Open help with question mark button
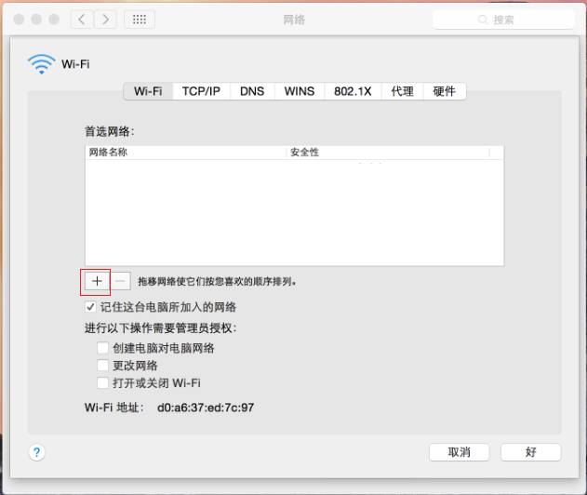Viewport: 587px width, 495px height. pos(36,452)
